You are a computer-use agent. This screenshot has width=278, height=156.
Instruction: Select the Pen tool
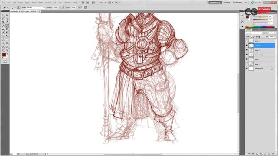[x=3, y=40]
